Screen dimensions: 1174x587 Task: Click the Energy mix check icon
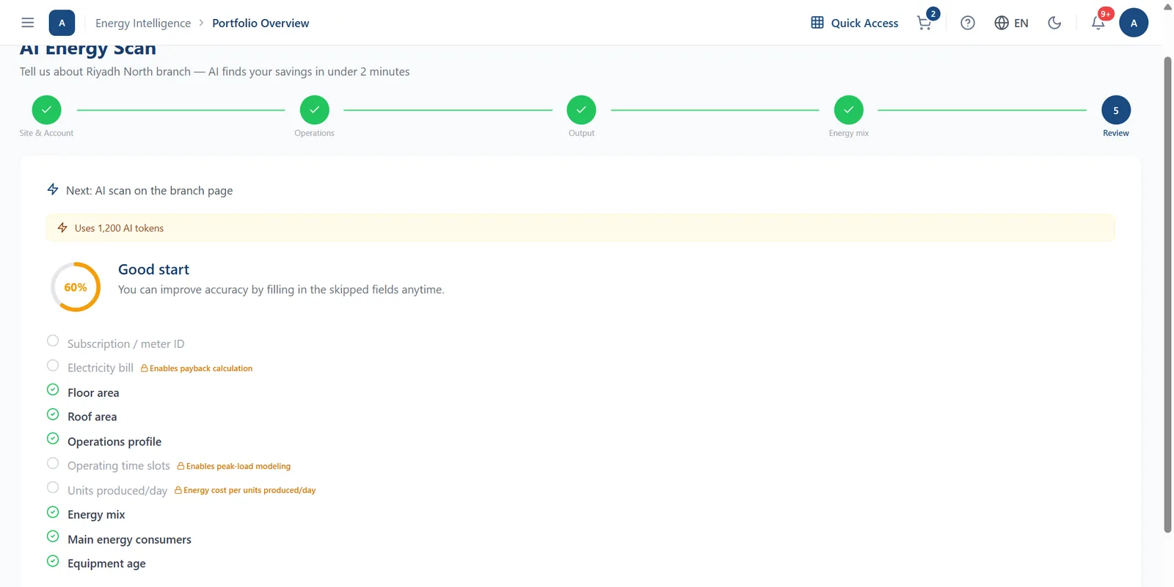pos(53,512)
